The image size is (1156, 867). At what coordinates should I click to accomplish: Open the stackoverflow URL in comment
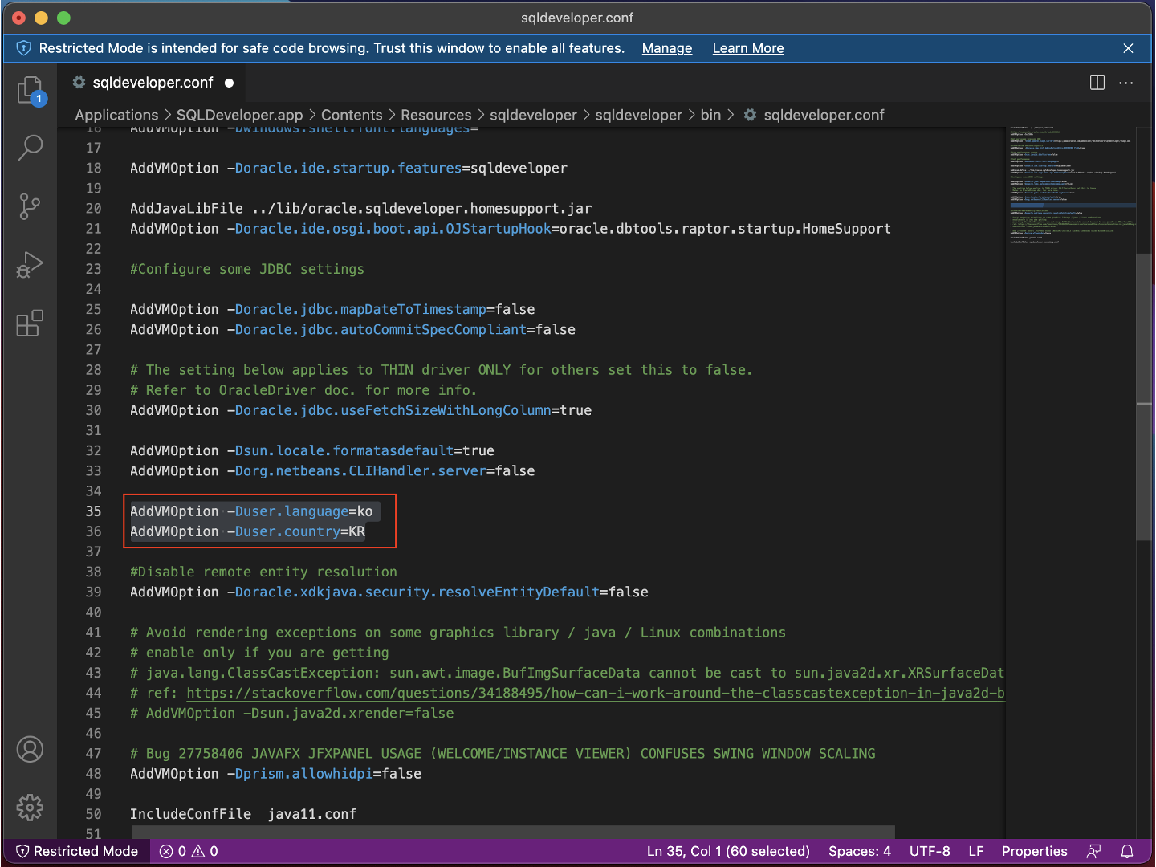(596, 693)
